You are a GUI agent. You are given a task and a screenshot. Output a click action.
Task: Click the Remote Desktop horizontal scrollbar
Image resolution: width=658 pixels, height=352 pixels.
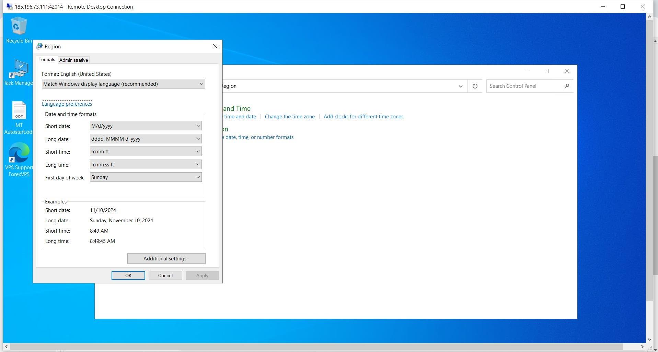click(x=316, y=347)
